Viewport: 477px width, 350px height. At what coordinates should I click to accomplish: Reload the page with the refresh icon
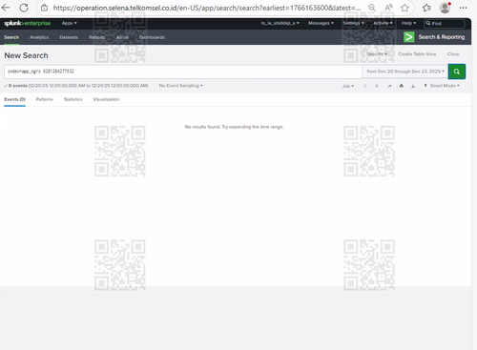(24, 8)
